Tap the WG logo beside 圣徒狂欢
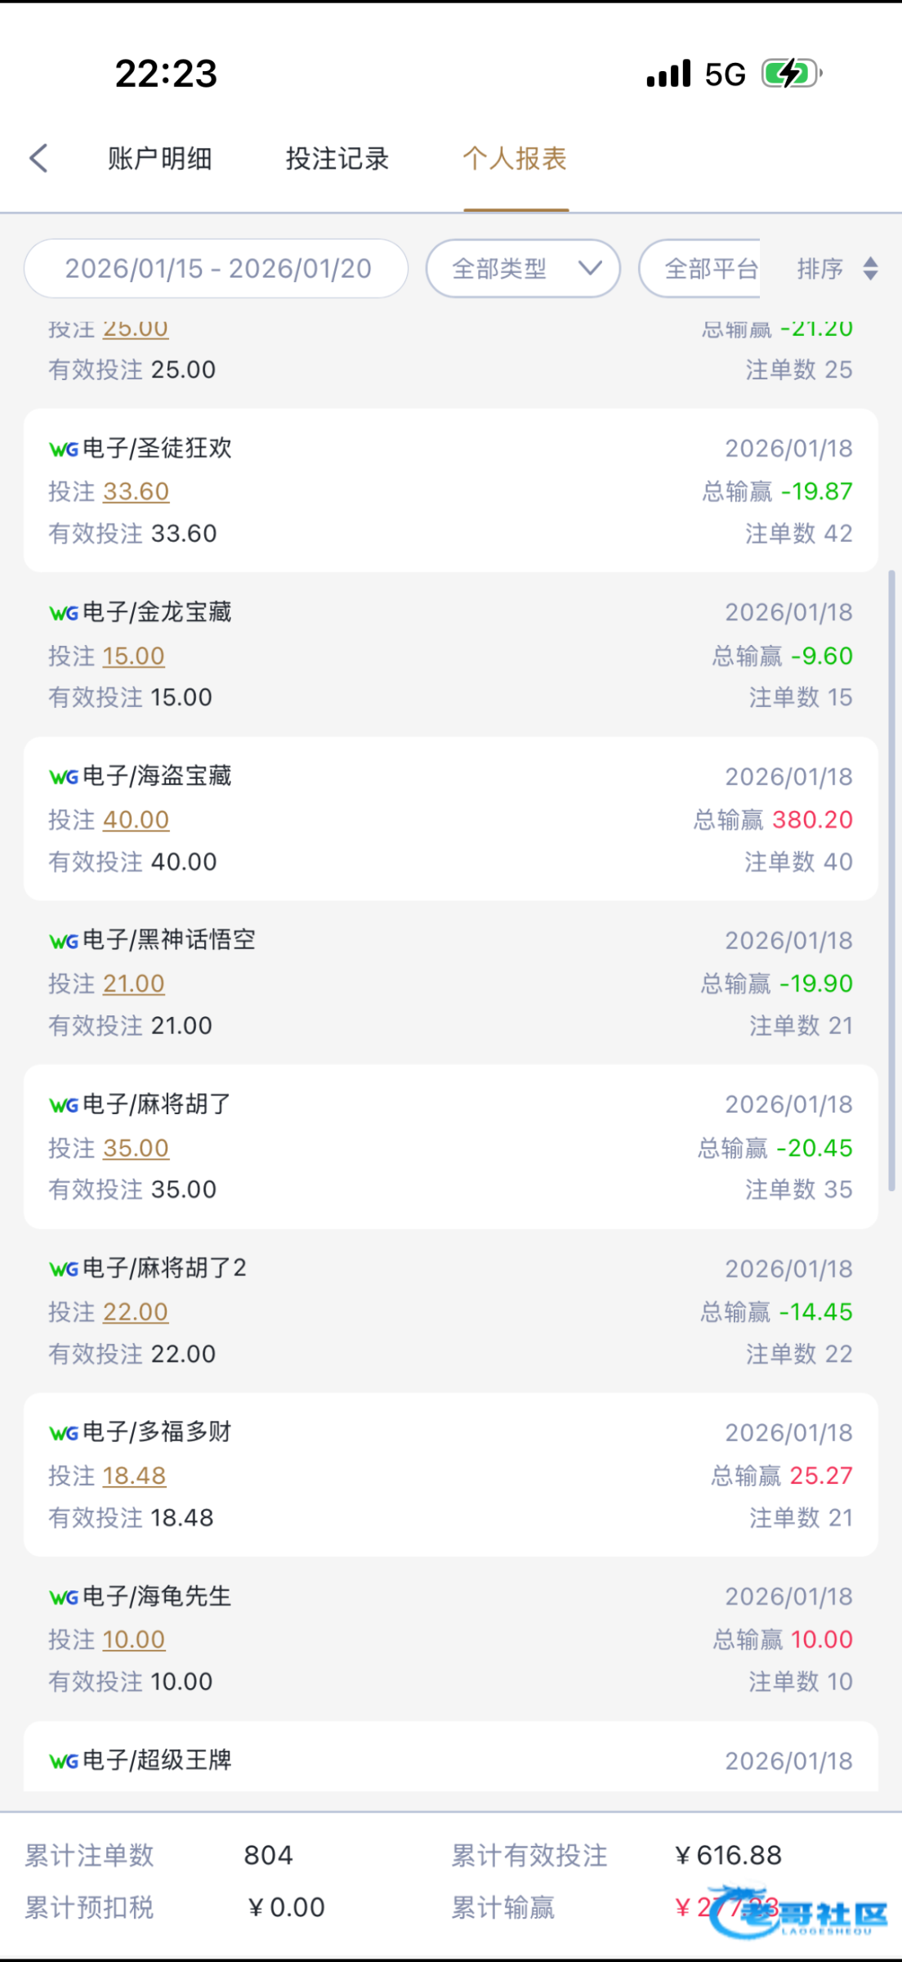Screen dimensions: 902x1962 (64, 449)
